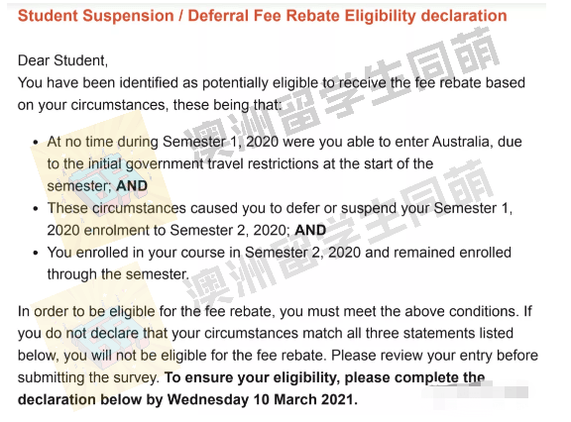Click the bold "AND" after "Semester 2, 2020;"
The height and width of the screenshot is (422, 571).
pos(310,230)
